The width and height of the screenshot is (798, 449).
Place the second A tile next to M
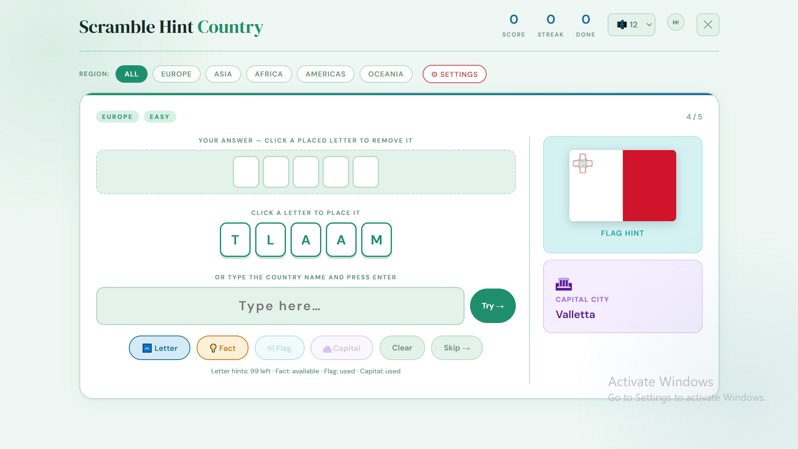pos(341,240)
